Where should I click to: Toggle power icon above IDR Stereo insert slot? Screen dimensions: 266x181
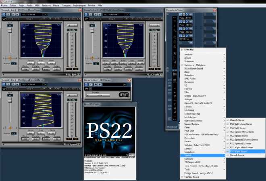pos(181,36)
